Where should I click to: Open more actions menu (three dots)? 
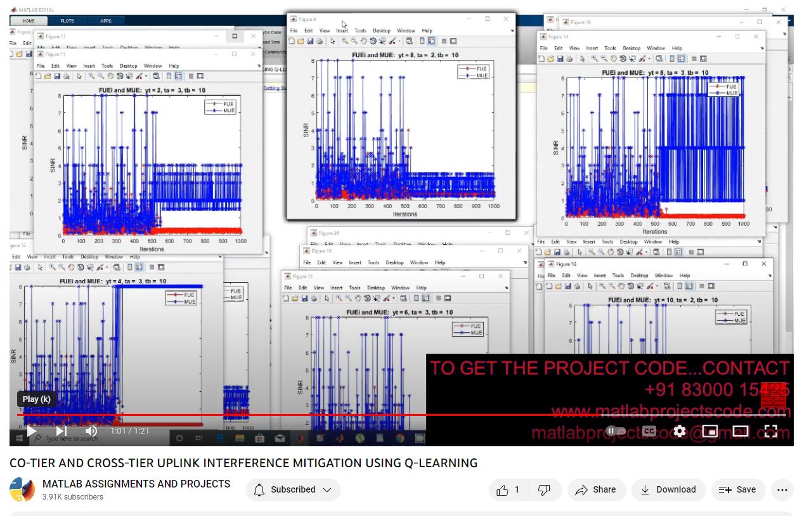[782, 489]
